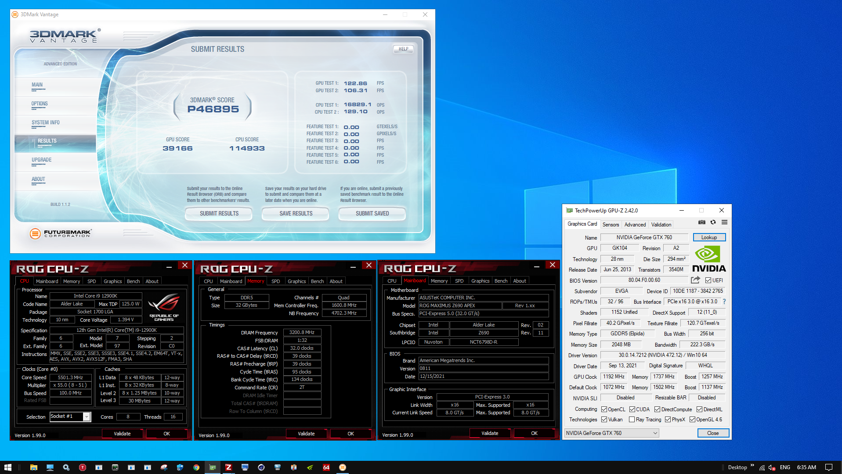The image size is (842, 474).
Task: Toggle the DirectML checkbox
Action: (x=699, y=409)
